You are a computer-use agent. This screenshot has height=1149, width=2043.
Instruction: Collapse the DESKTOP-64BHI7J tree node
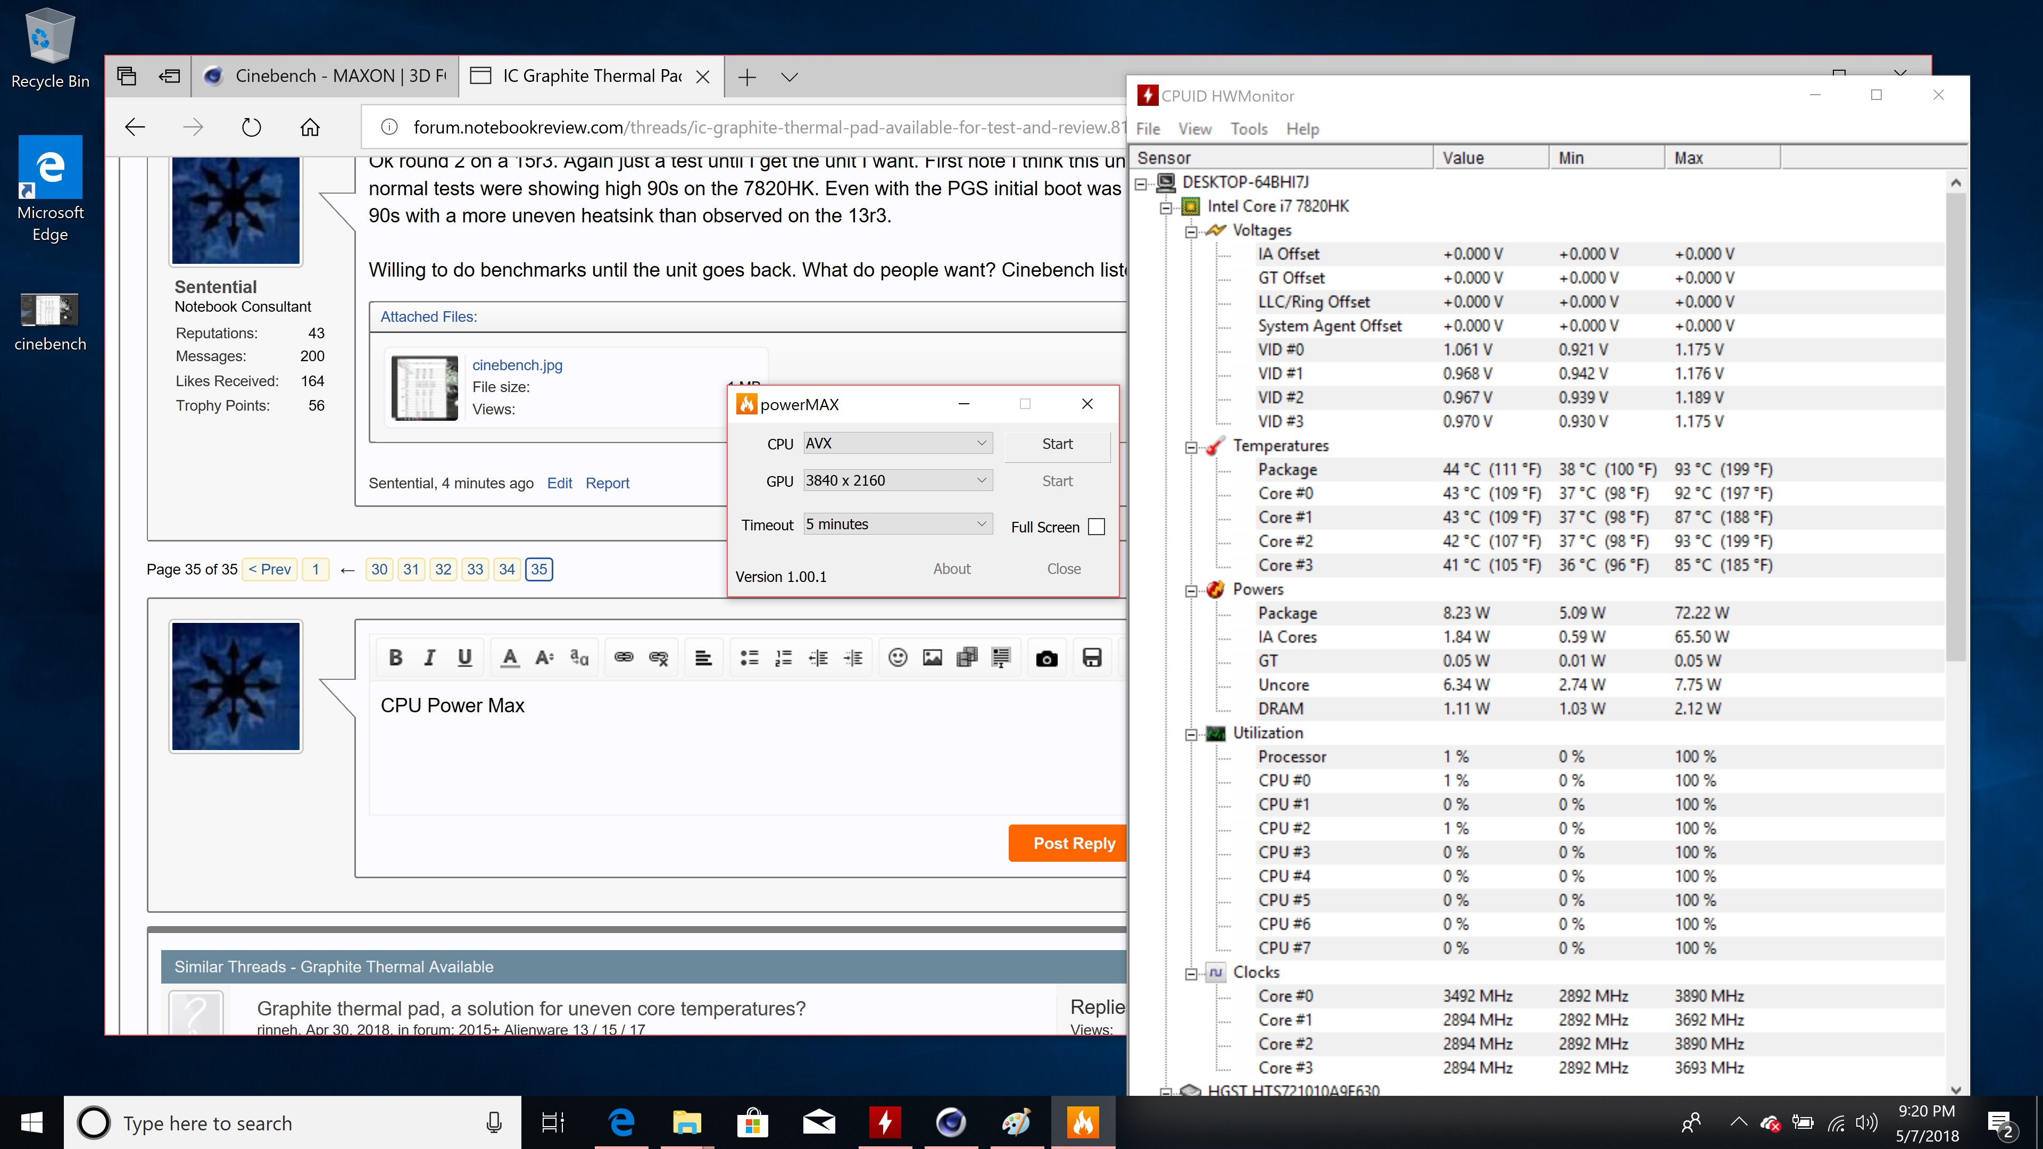tap(1141, 184)
